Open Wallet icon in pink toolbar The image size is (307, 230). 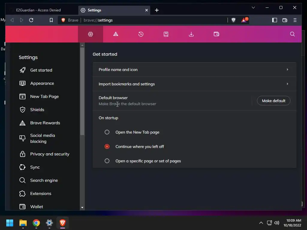click(x=216, y=34)
